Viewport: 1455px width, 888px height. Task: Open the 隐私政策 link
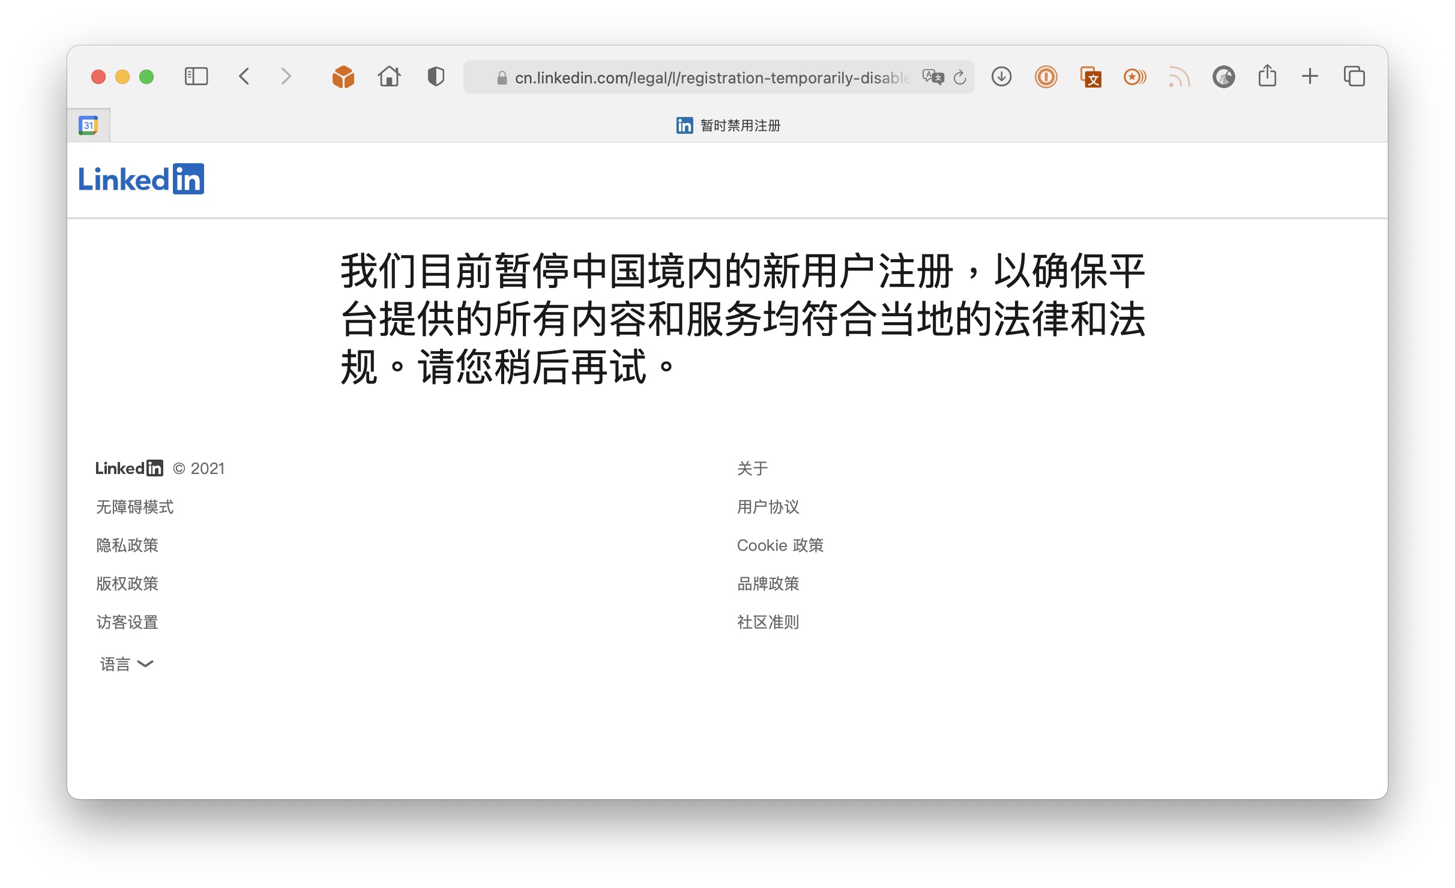[x=127, y=545]
